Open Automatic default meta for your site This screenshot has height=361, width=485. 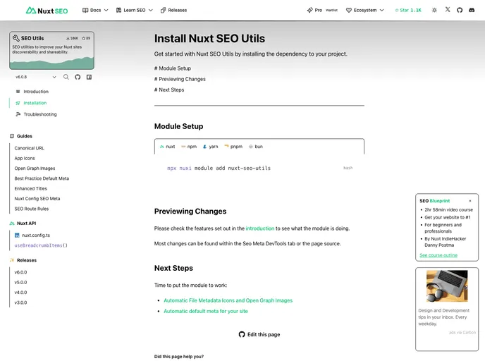pyautogui.click(x=206, y=311)
